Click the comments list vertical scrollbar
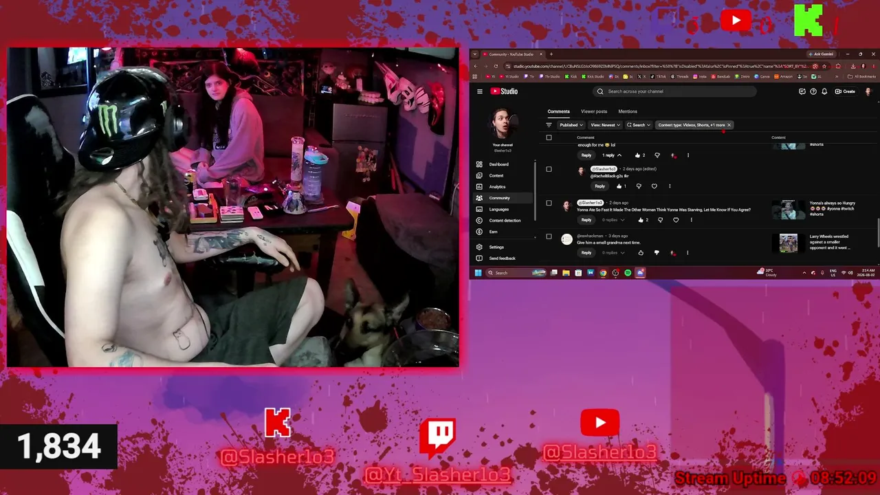The width and height of the screenshot is (880, 495). pos(878,232)
